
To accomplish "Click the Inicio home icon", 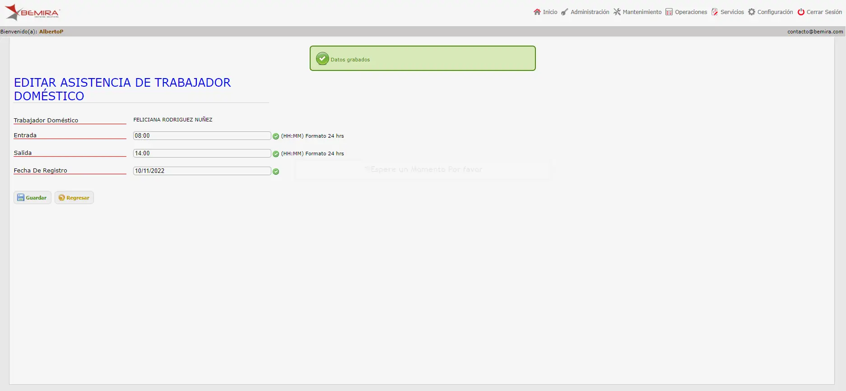I will pos(537,12).
